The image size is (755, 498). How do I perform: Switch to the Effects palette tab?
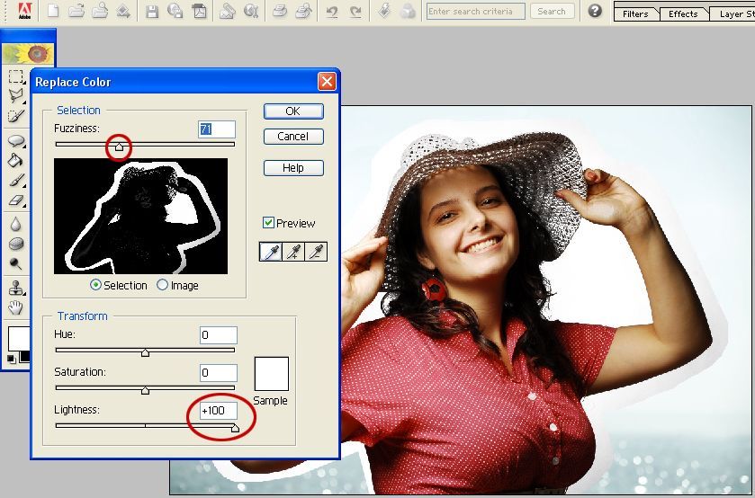683,13
